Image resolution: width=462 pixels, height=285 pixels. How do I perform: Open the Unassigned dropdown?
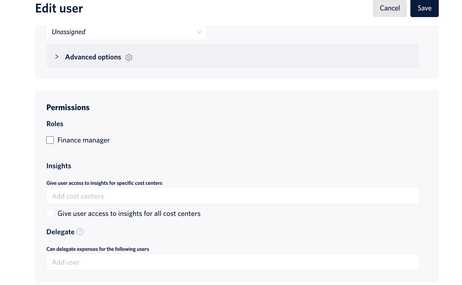coord(126,32)
